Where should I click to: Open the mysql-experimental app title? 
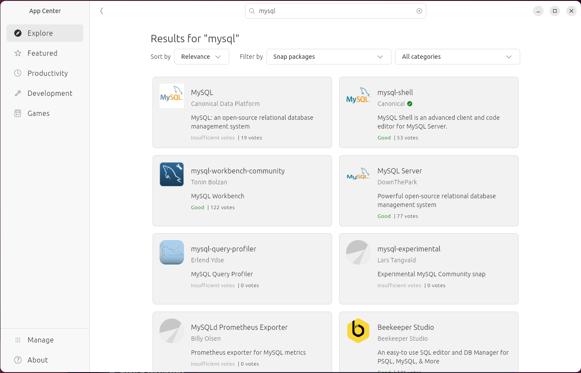pyautogui.click(x=409, y=249)
